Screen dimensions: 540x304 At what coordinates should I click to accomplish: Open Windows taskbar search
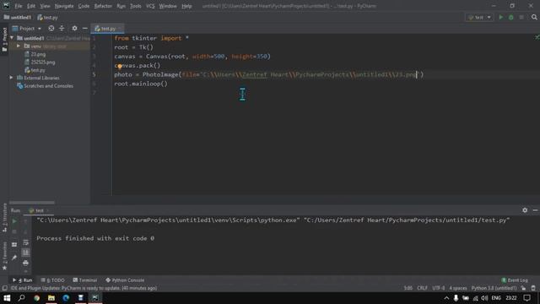(21, 298)
